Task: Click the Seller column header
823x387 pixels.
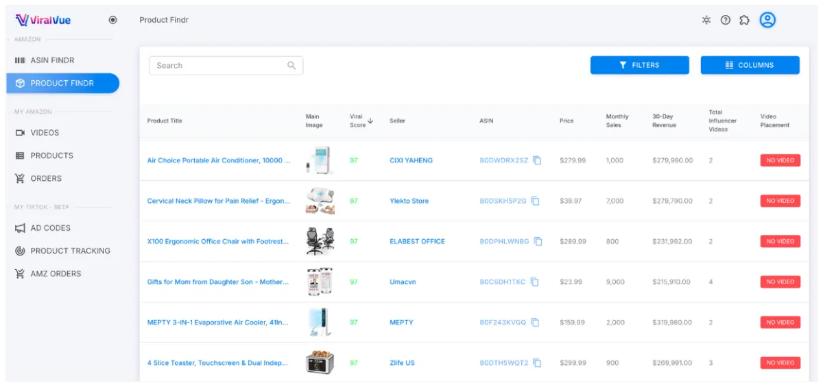Action: coord(397,121)
